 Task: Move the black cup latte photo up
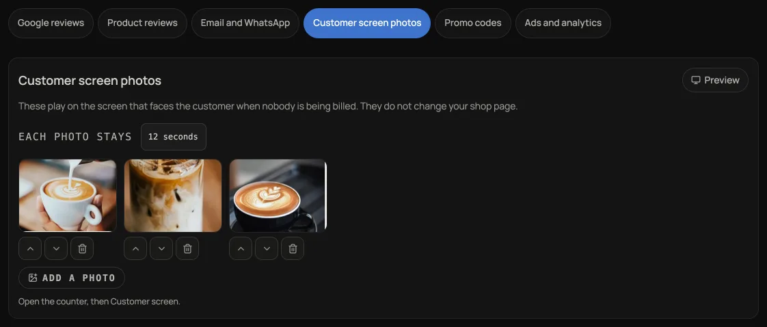(x=241, y=248)
